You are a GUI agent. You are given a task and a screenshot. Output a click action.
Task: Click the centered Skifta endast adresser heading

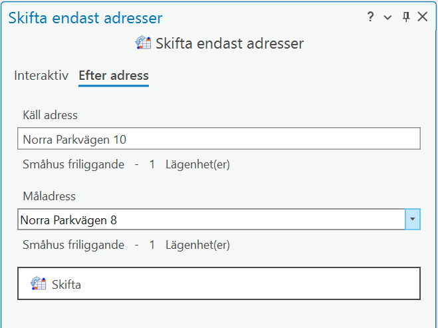tap(229, 44)
